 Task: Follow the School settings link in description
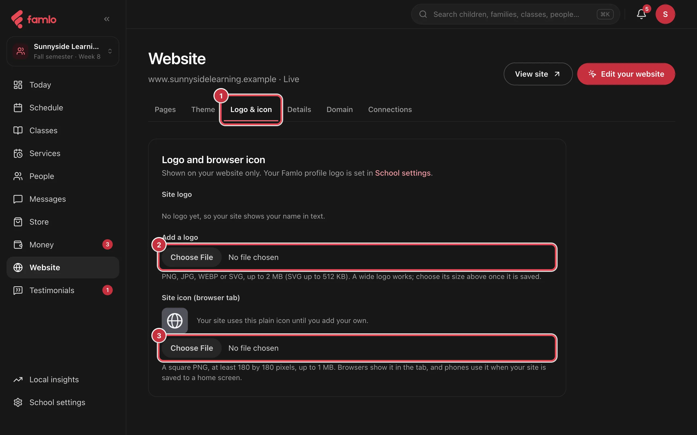pyautogui.click(x=403, y=173)
